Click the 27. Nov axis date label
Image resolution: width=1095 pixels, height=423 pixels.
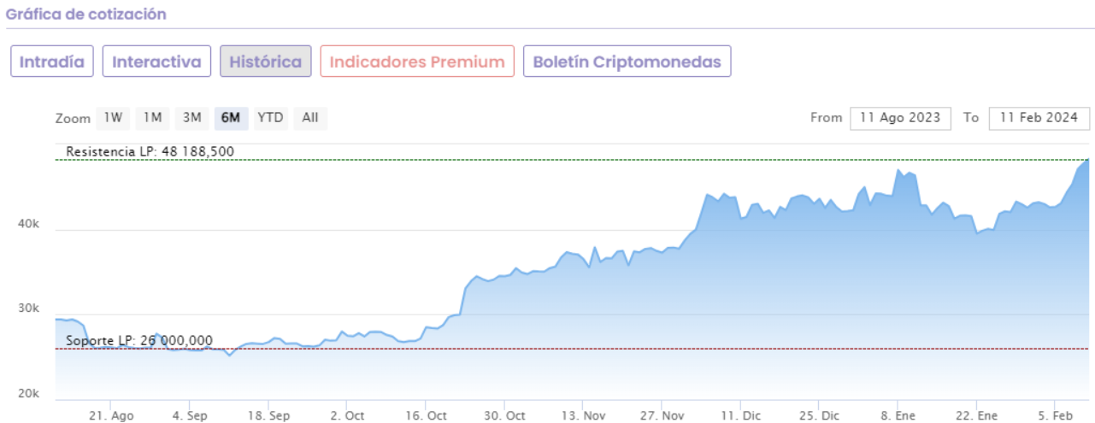click(662, 415)
